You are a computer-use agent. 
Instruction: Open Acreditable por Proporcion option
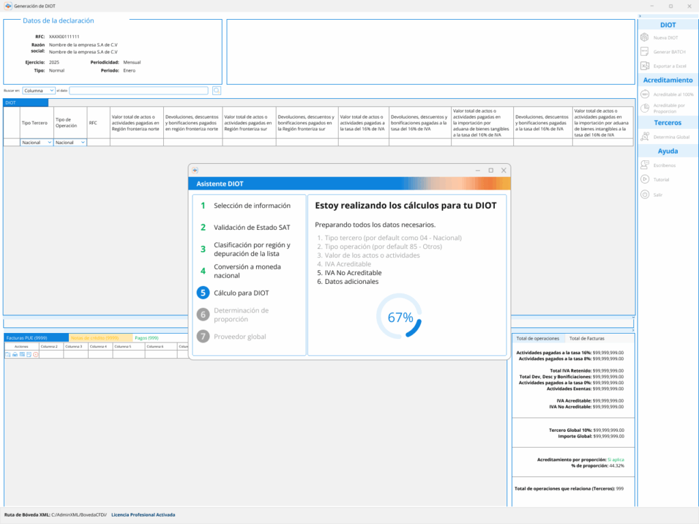[644, 108]
